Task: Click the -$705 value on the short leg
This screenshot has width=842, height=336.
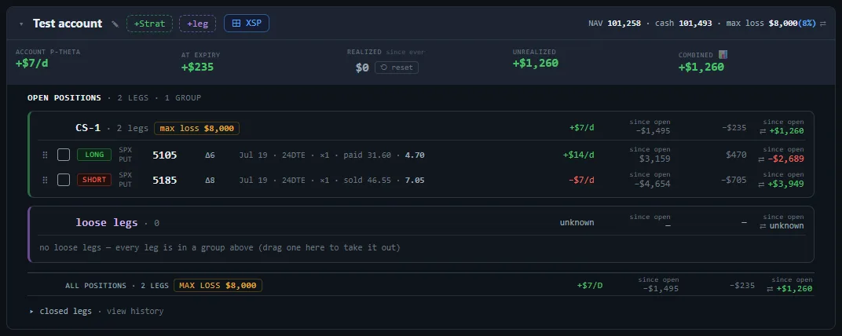Action: coord(734,180)
